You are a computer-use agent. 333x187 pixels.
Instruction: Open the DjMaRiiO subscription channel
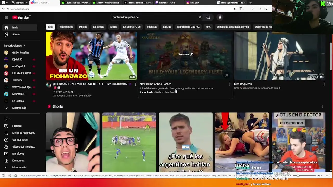pos(20,59)
